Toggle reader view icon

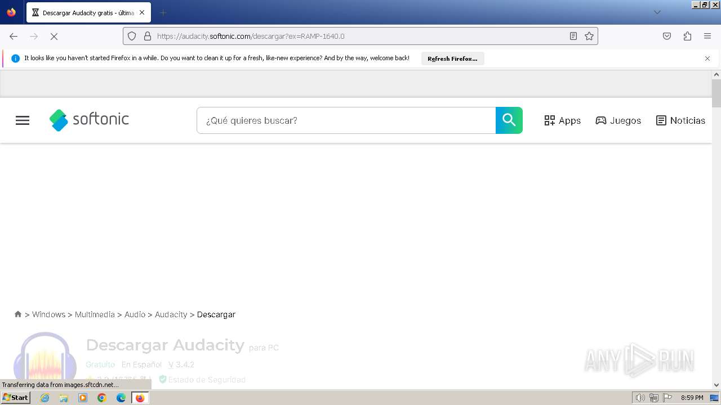(573, 36)
